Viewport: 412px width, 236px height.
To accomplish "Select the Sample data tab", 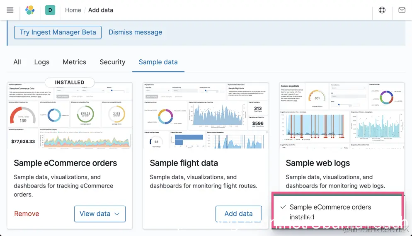I will [158, 62].
